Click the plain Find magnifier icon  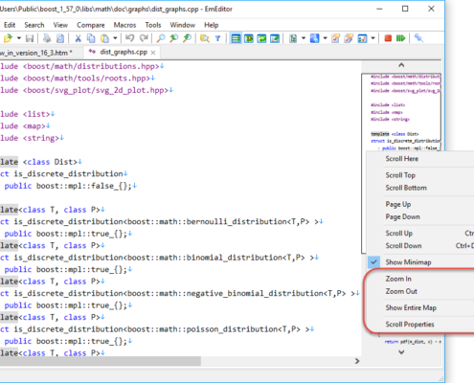click(161, 38)
